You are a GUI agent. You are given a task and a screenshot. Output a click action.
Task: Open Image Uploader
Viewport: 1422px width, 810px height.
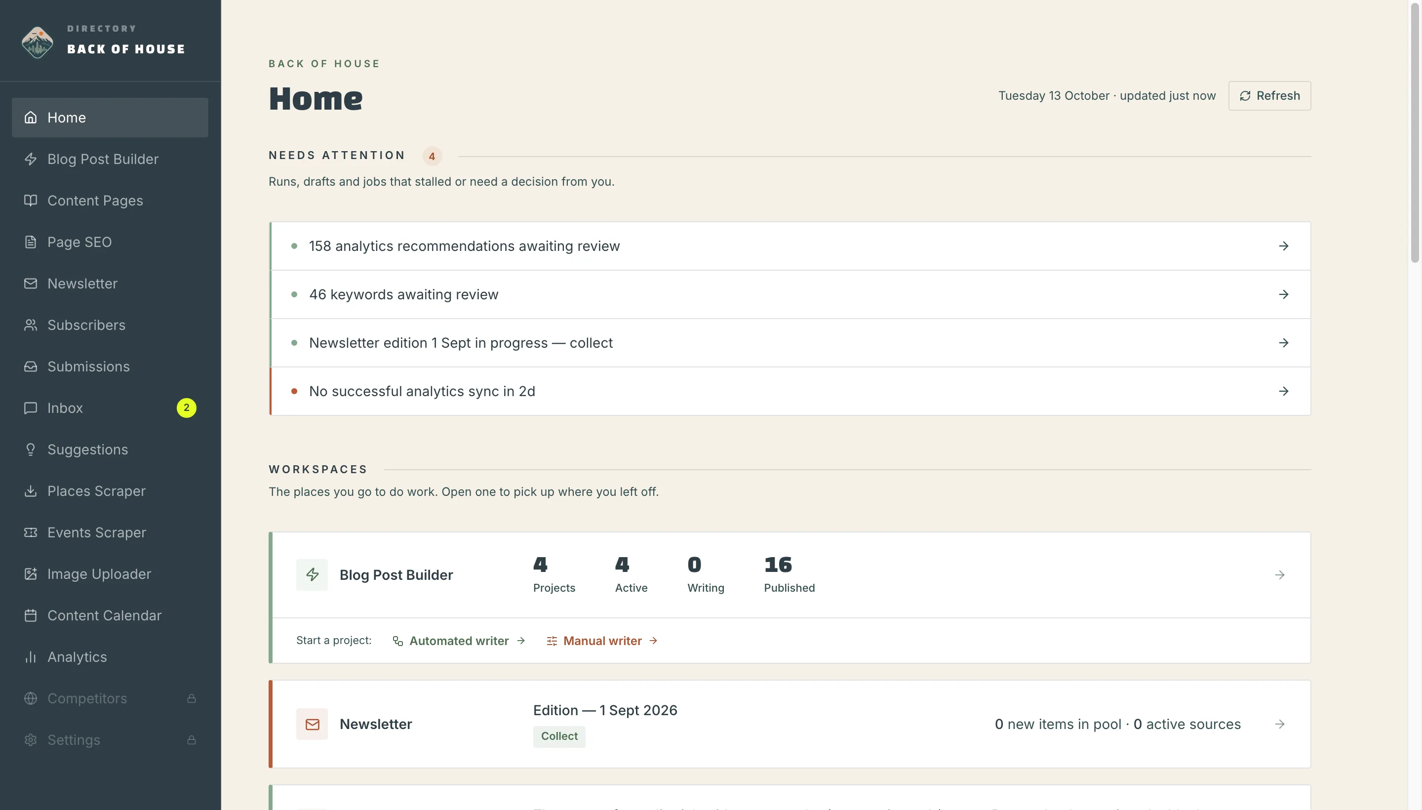(x=110, y=574)
